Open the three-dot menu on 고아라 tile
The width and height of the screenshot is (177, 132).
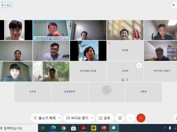(x=139, y=66)
